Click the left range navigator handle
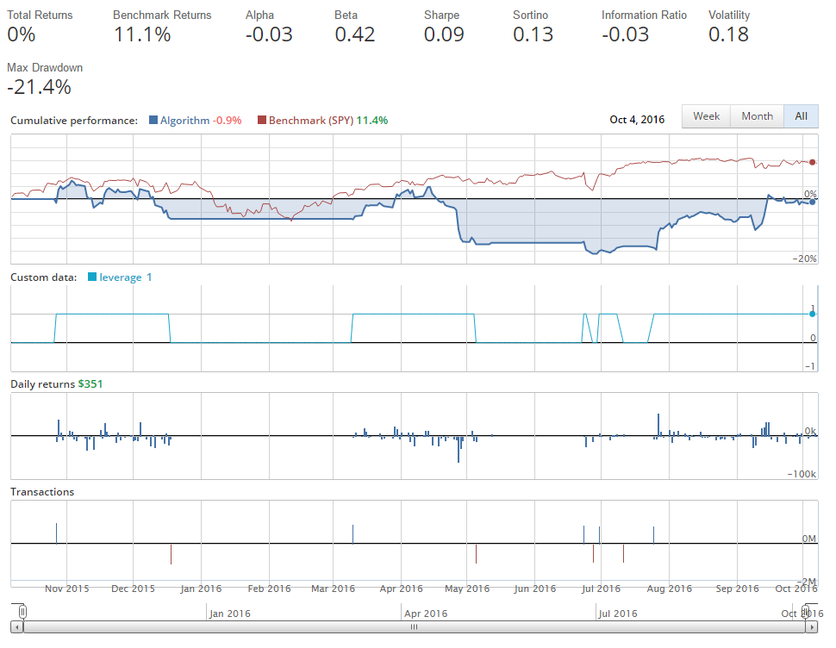The width and height of the screenshot is (836, 648). pos(23,612)
